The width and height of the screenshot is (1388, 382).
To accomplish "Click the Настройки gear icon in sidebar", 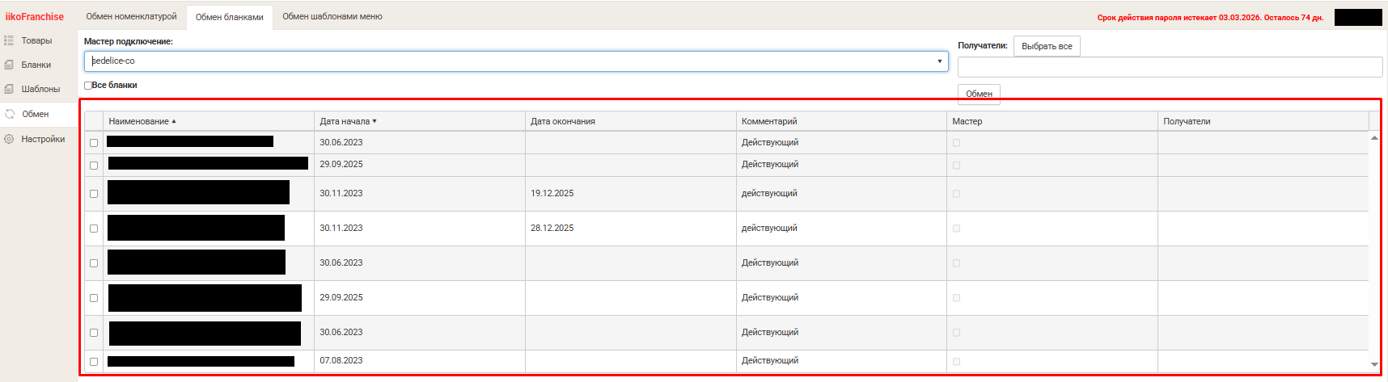I will click(9, 139).
